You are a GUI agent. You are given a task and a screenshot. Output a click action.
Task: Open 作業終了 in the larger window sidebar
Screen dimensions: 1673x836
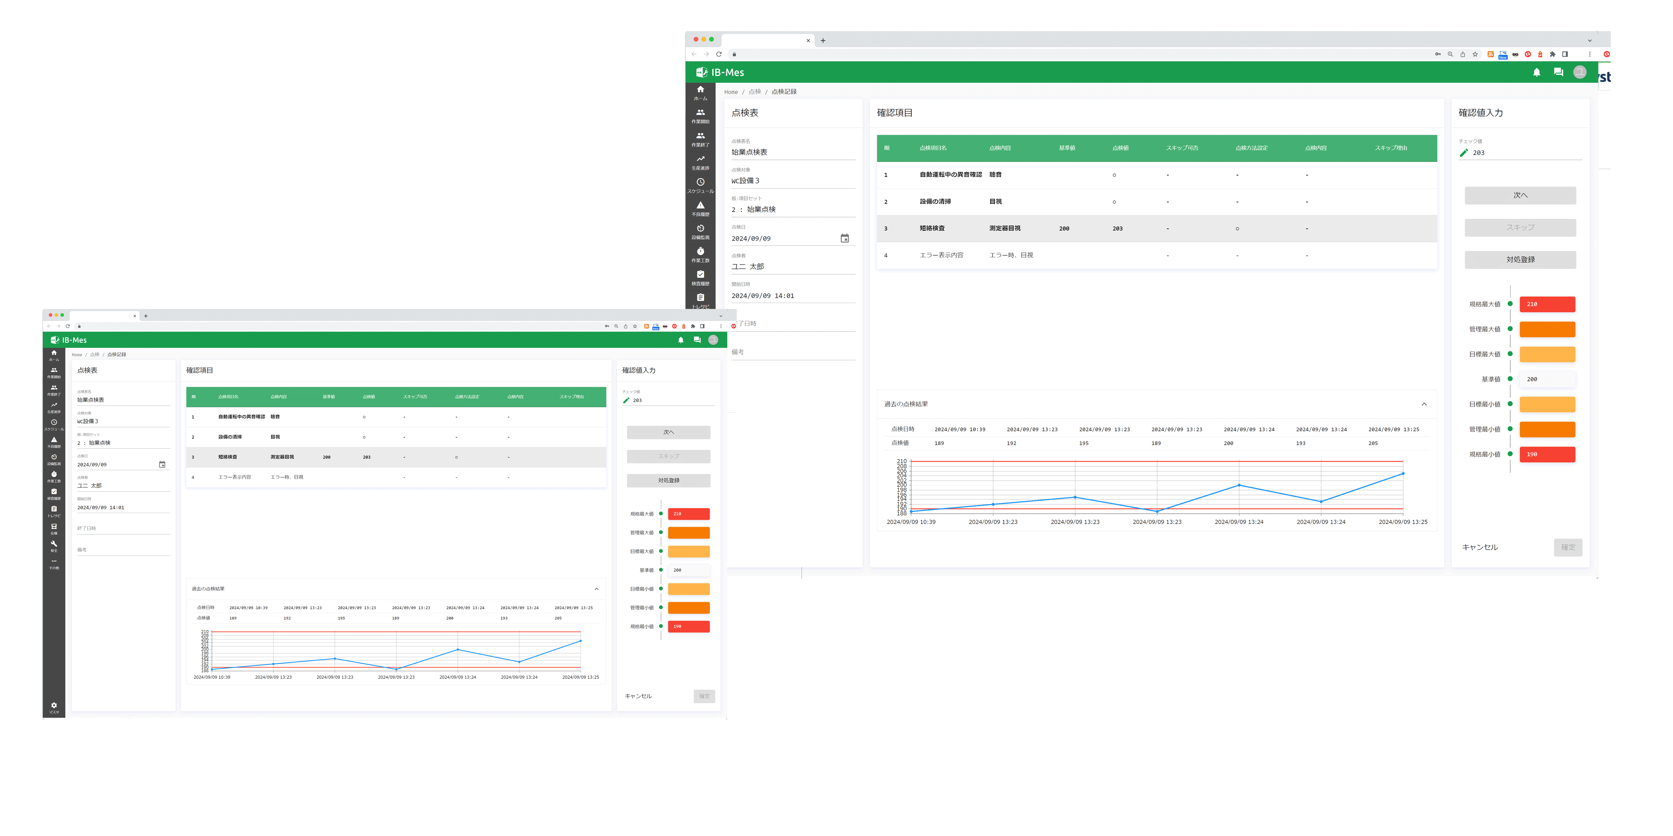click(700, 140)
